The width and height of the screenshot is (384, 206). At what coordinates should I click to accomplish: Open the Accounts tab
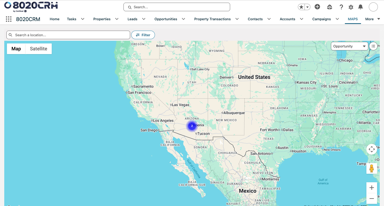[287, 19]
